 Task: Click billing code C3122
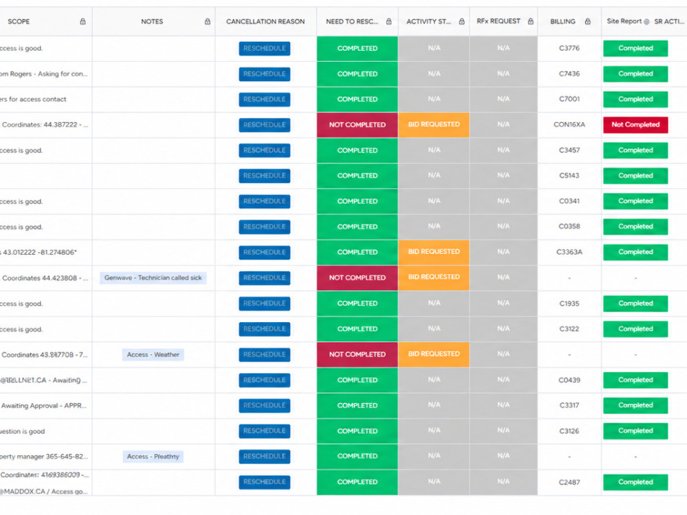[x=569, y=329]
